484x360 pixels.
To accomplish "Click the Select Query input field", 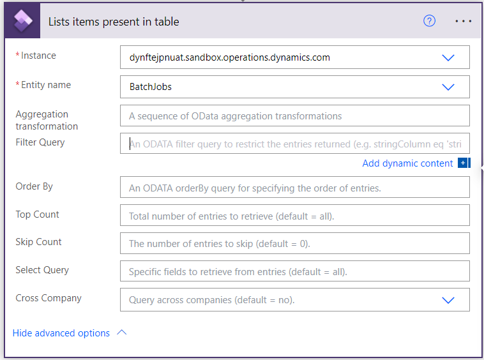I will tap(295, 271).
